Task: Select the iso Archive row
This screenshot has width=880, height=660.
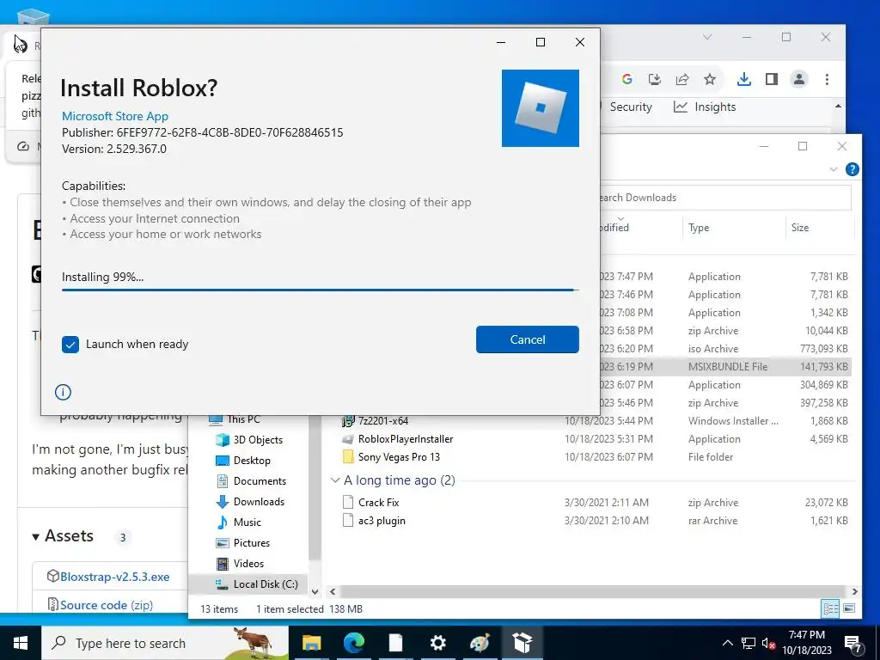Action: pyautogui.click(x=724, y=349)
